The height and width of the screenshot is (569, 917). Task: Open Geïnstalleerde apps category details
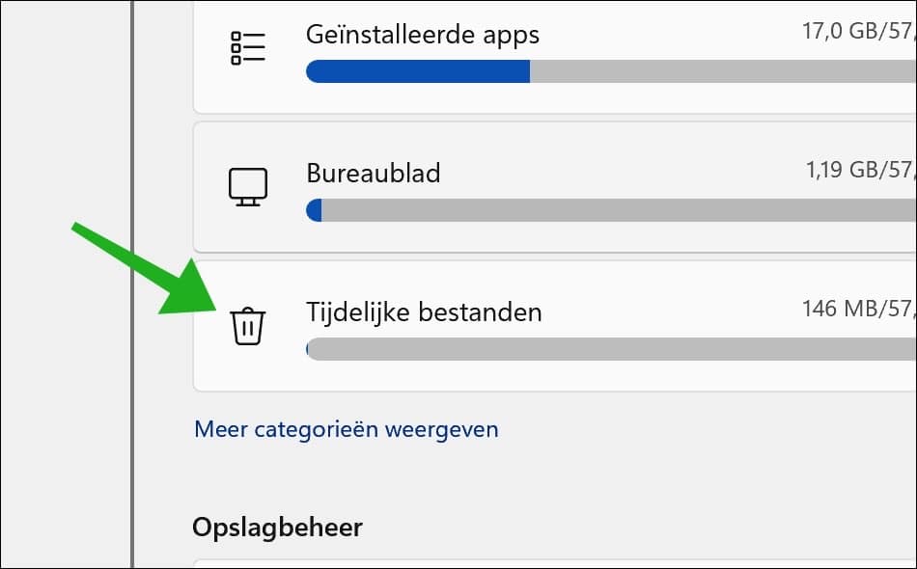(x=421, y=35)
